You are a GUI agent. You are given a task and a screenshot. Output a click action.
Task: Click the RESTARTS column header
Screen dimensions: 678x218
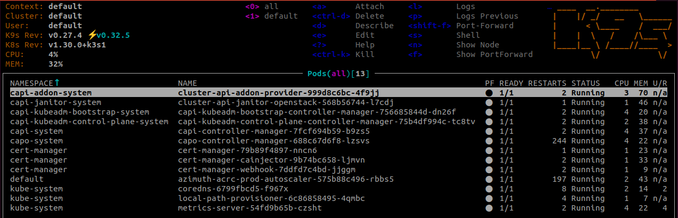point(547,83)
